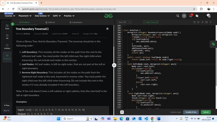Fold code block at line 131
This screenshot has height=122, width=217.
pyautogui.click(x=122, y=94)
